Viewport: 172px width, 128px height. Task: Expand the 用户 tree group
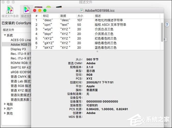point(5,109)
